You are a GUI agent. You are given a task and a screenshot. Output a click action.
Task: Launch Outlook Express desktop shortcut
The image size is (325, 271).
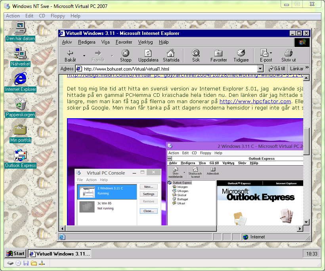click(20, 159)
